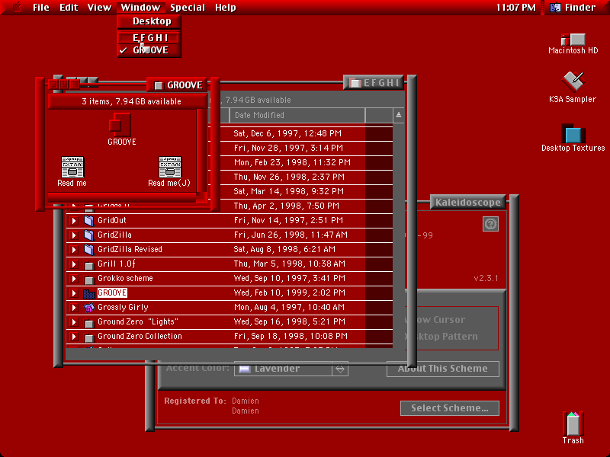Select the GridZilla folder icon

tap(88, 235)
